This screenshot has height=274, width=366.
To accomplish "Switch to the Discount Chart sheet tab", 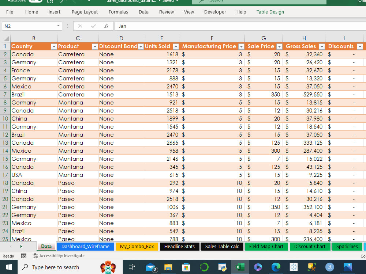I will point(310,247).
